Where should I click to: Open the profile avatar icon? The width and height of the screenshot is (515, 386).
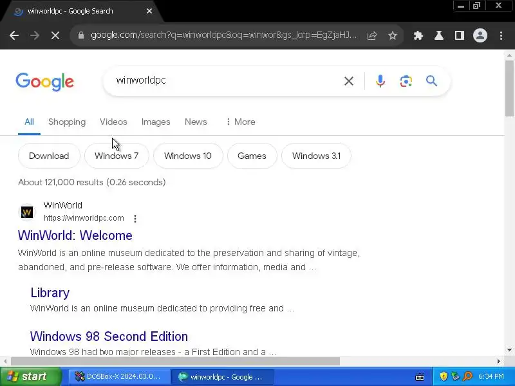[x=480, y=35]
